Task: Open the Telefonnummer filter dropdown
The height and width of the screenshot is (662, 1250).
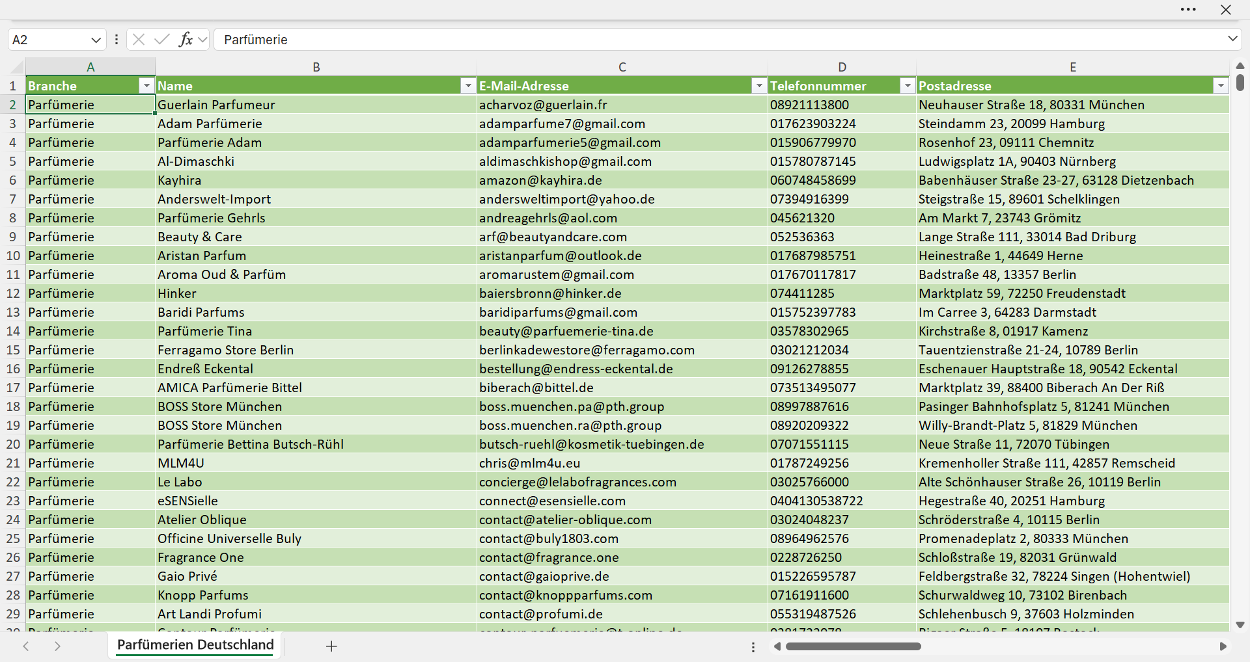Action: click(908, 86)
